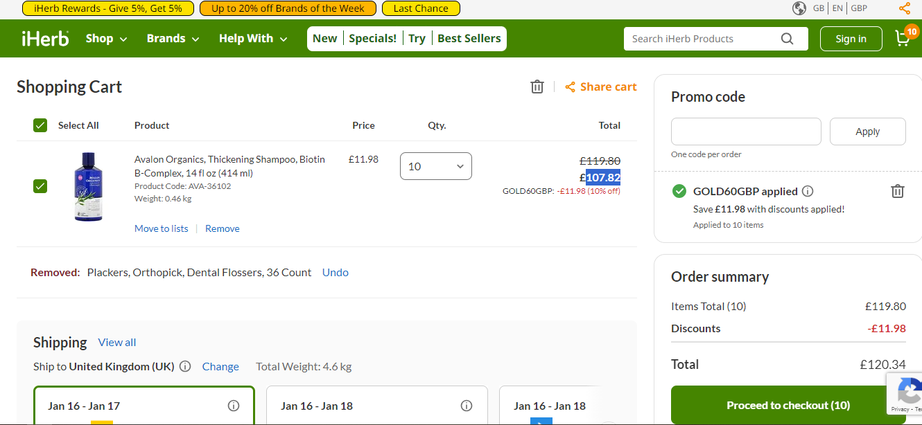922x425 pixels.
Task: Open the globe region selector icon
Action: 799,8
